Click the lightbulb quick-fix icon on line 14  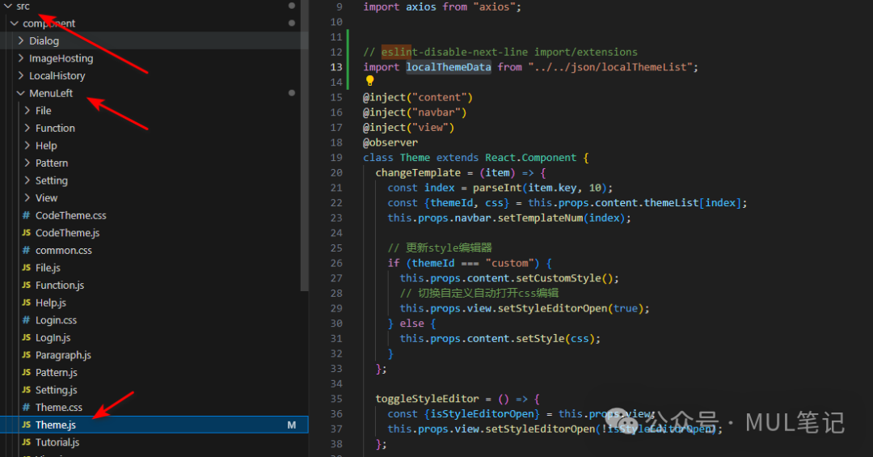coord(369,81)
